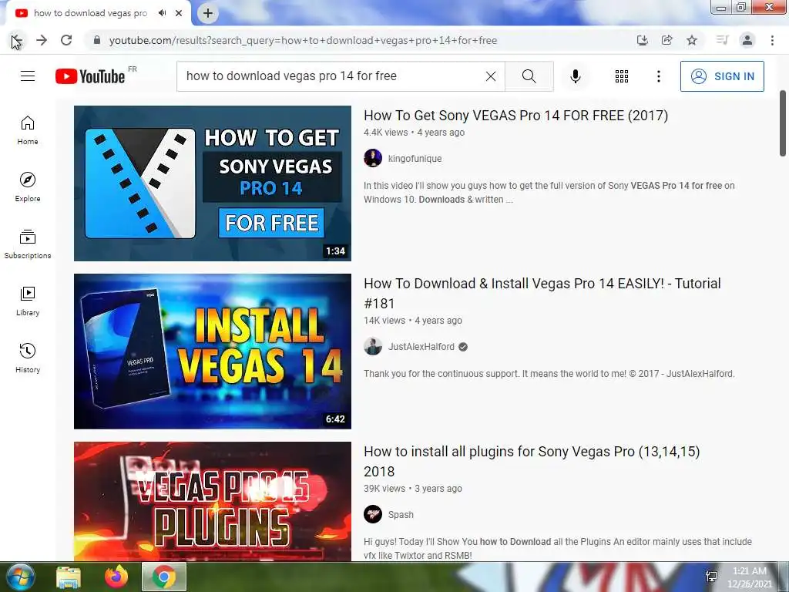Click the URL in the address bar

[x=303, y=40]
